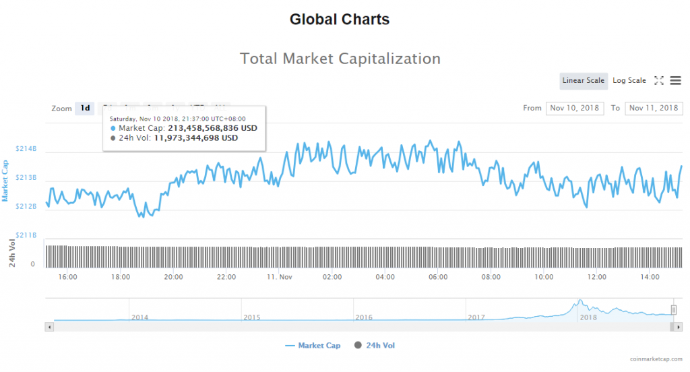690x372 pixels.
Task: Click the 24h Vol legend dot
Action: [358, 346]
